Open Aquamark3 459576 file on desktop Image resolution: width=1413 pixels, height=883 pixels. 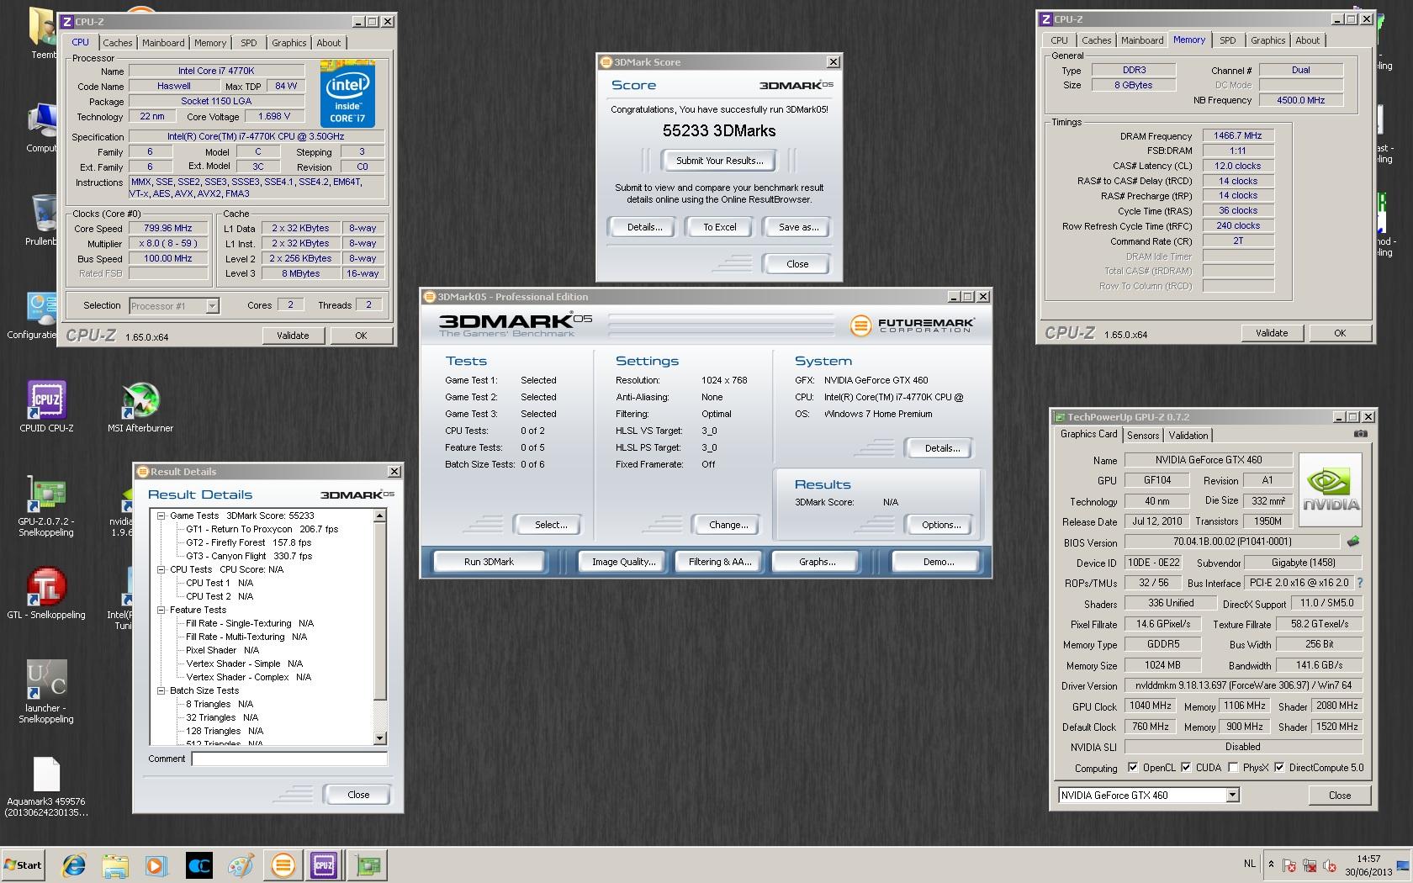click(x=46, y=787)
